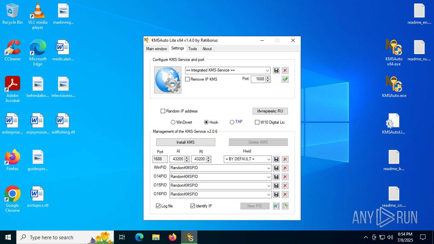Save the Hwid value

tap(276, 159)
